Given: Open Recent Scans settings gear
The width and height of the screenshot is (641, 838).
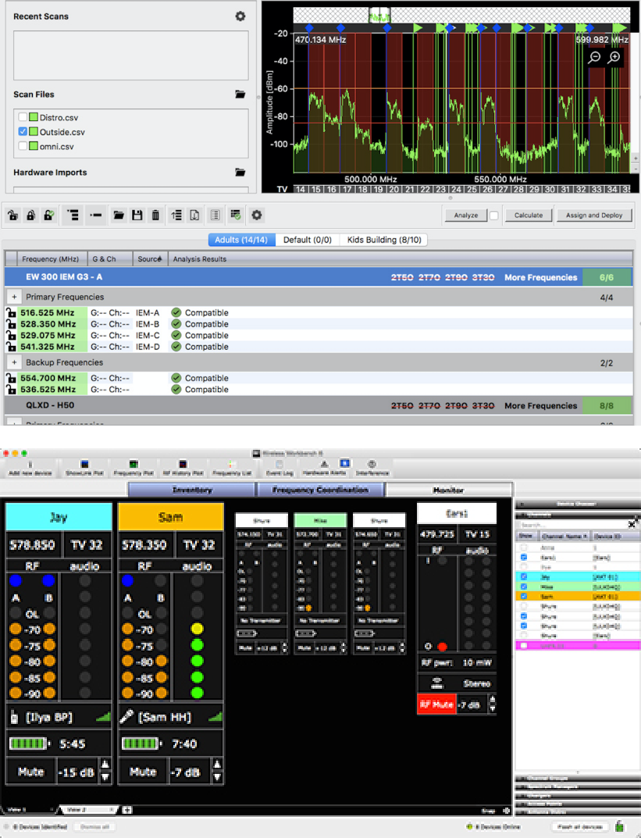Looking at the screenshot, I should pyautogui.click(x=240, y=16).
